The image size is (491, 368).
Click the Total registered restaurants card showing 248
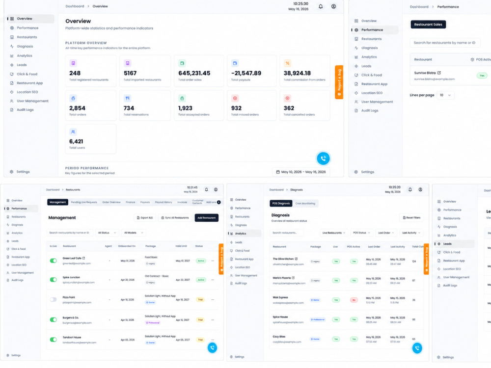point(90,71)
